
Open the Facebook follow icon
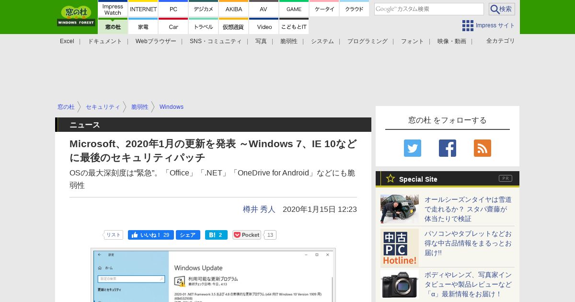[x=448, y=148]
